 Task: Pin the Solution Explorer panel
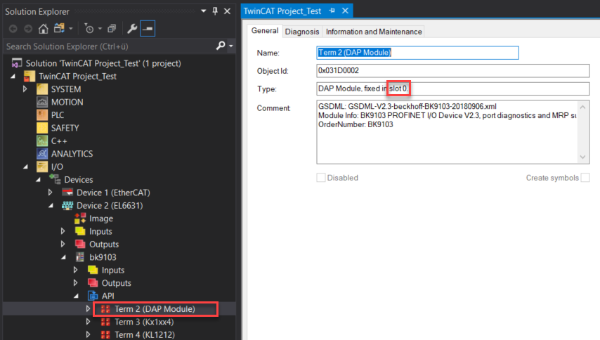click(214, 11)
